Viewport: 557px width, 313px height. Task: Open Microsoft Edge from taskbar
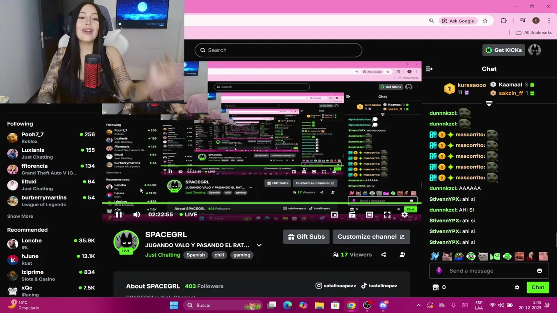pyautogui.click(x=288, y=305)
